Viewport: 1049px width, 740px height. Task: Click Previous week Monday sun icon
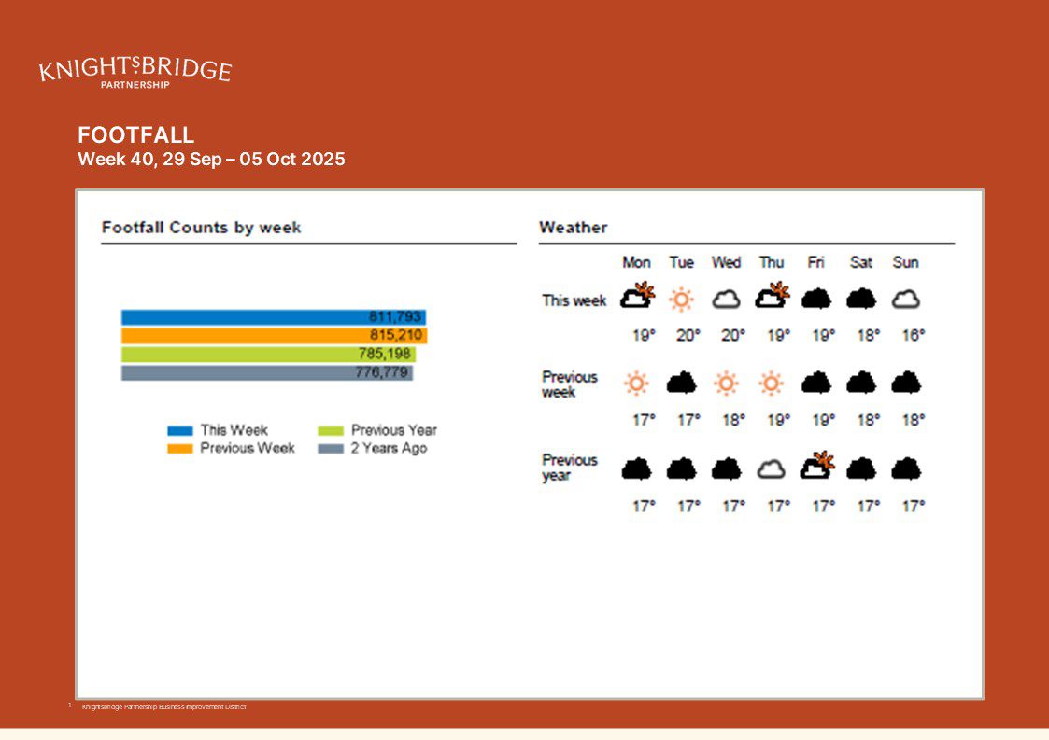637,383
